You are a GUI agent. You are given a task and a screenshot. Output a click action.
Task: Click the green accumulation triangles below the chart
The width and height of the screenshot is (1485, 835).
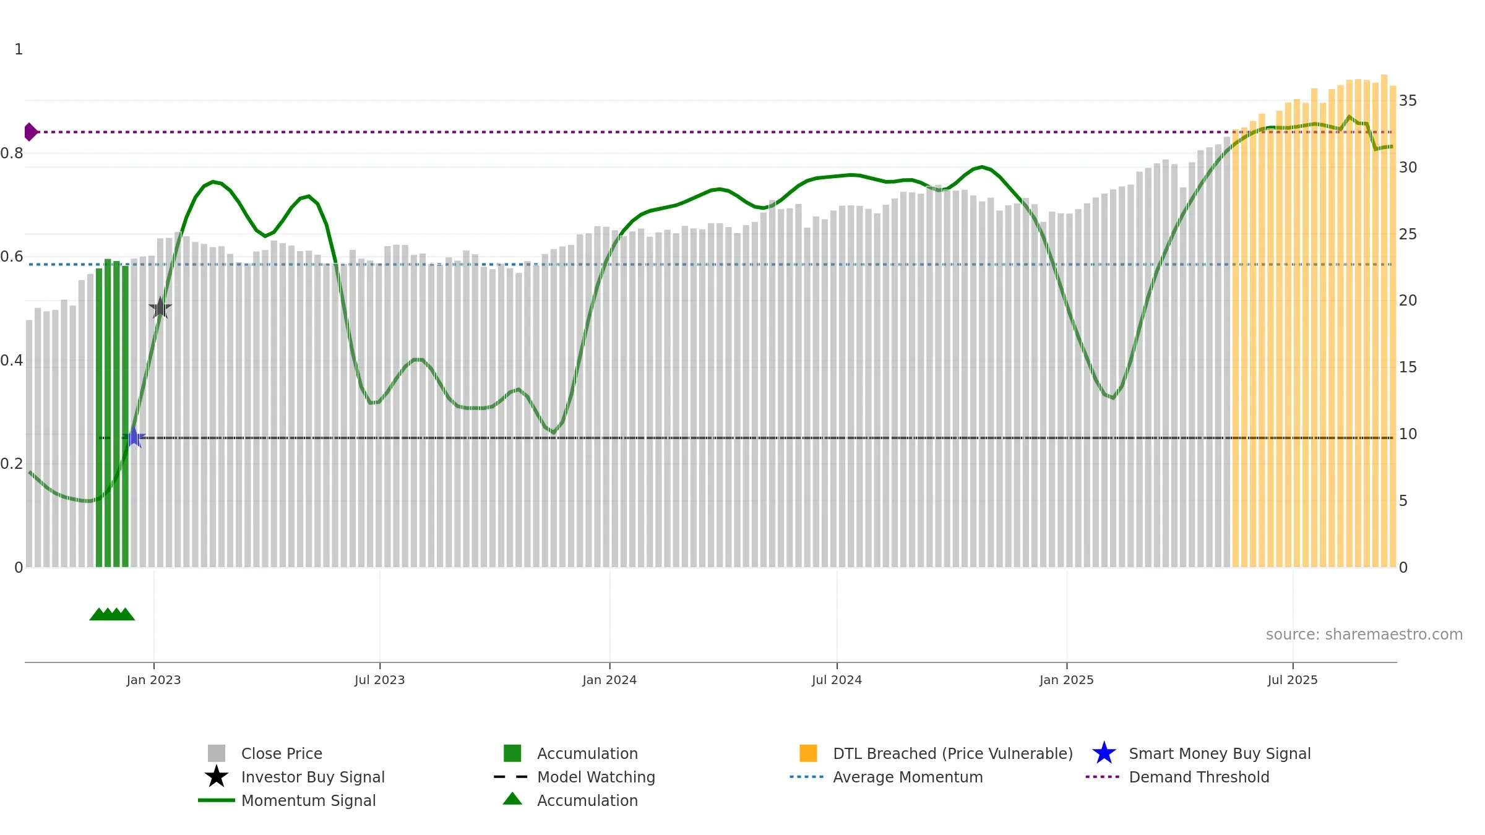click(x=112, y=614)
